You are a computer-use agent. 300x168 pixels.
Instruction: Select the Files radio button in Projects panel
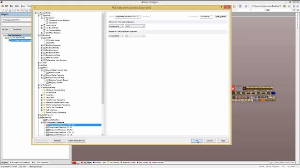pos(3,29)
